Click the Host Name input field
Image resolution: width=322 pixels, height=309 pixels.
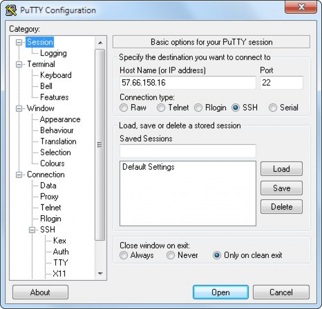188,83
